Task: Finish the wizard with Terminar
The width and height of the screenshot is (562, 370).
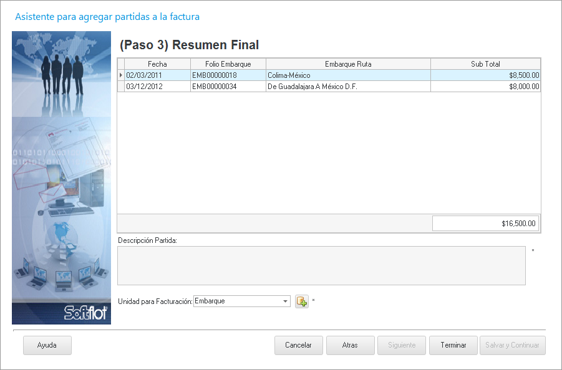Action: [x=453, y=345]
